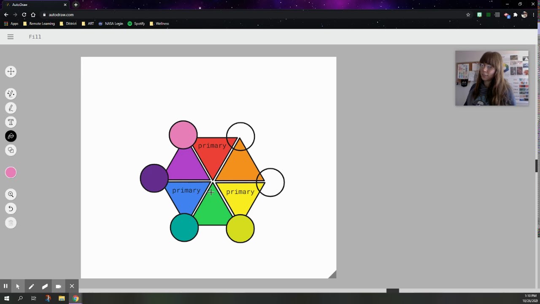
Task: Pick the freehand Draw pencil tool
Action: point(11,108)
